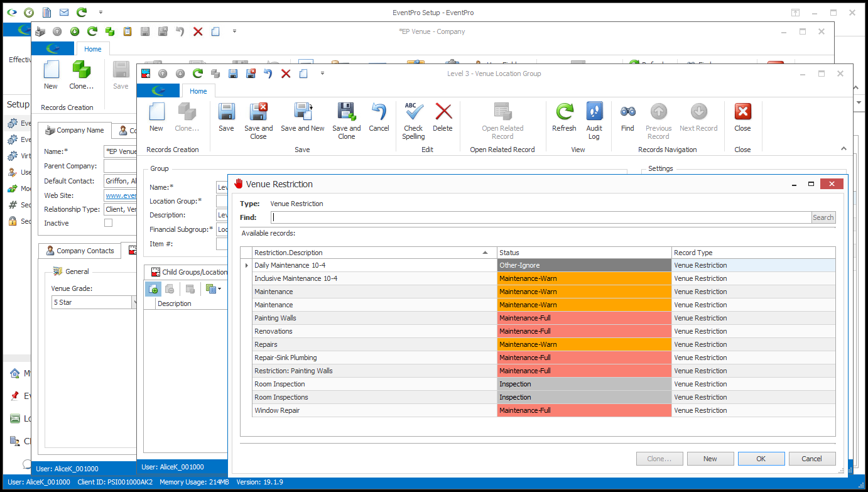
Task: Select the Daily Maintenance 10-4 row
Action: (x=543, y=265)
